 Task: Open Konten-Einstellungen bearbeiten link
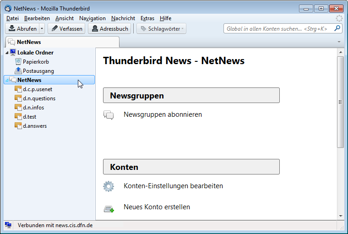point(173,186)
